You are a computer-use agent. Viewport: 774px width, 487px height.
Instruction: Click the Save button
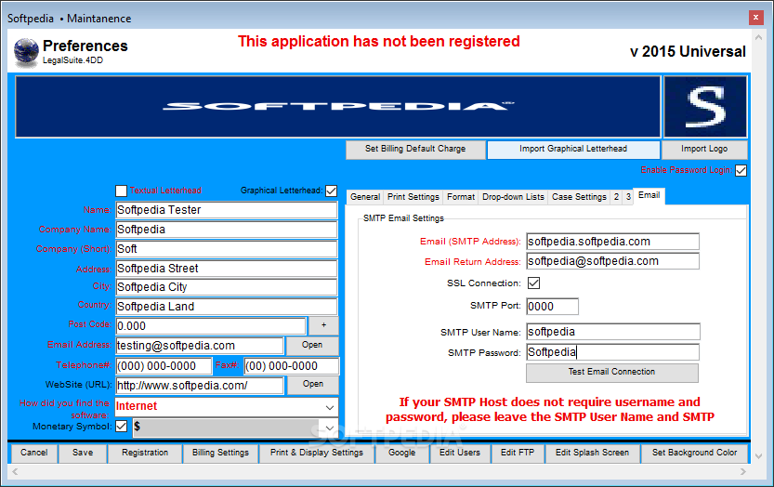coord(83,453)
